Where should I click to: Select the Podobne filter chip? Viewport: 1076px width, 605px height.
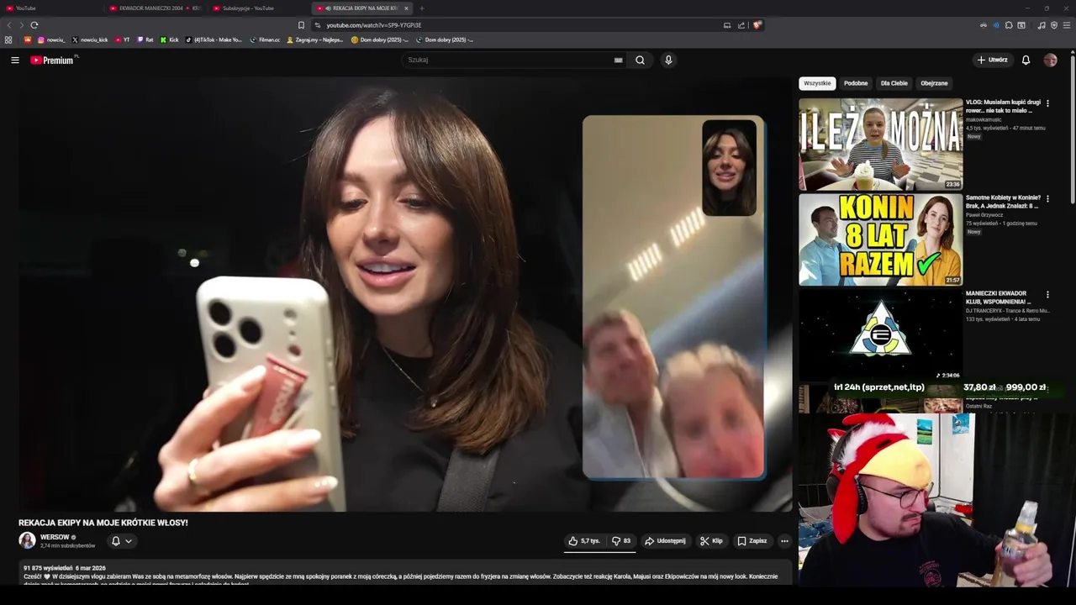pyautogui.click(x=856, y=83)
